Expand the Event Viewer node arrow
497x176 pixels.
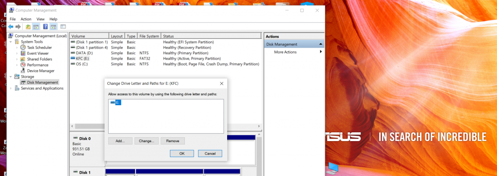click(17, 53)
